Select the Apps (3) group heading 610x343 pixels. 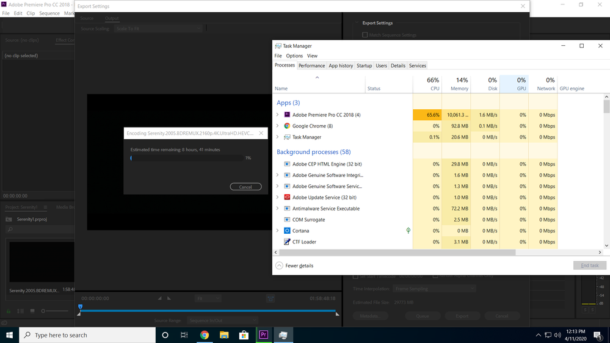coord(288,103)
